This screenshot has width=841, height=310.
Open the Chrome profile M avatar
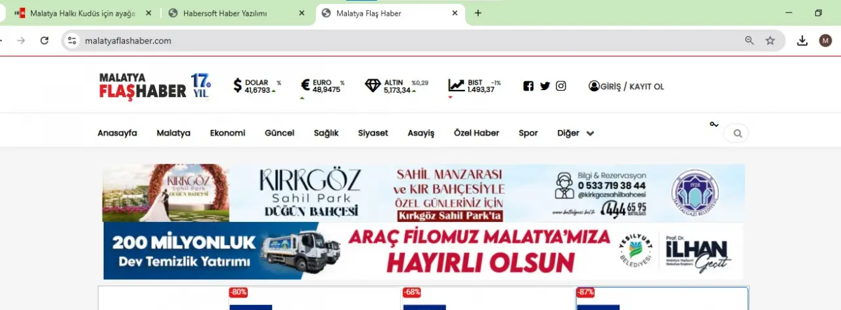[825, 41]
